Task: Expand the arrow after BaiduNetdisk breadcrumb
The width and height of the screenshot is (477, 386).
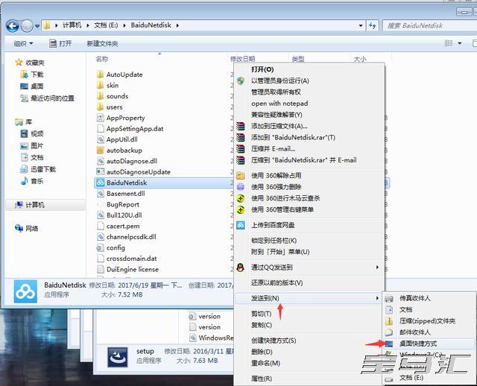Action: click(177, 25)
